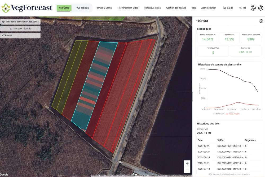Open Fermes & Semis menu
Image resolution: width=265 pixels, height=177 pixels.
(x=104, y=8)
